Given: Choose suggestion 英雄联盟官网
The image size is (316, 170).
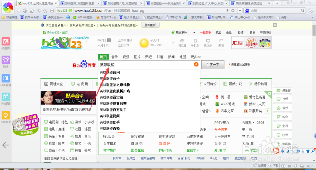Looking at the screenshot, I should pyautogui.click(x=149, y=72).
